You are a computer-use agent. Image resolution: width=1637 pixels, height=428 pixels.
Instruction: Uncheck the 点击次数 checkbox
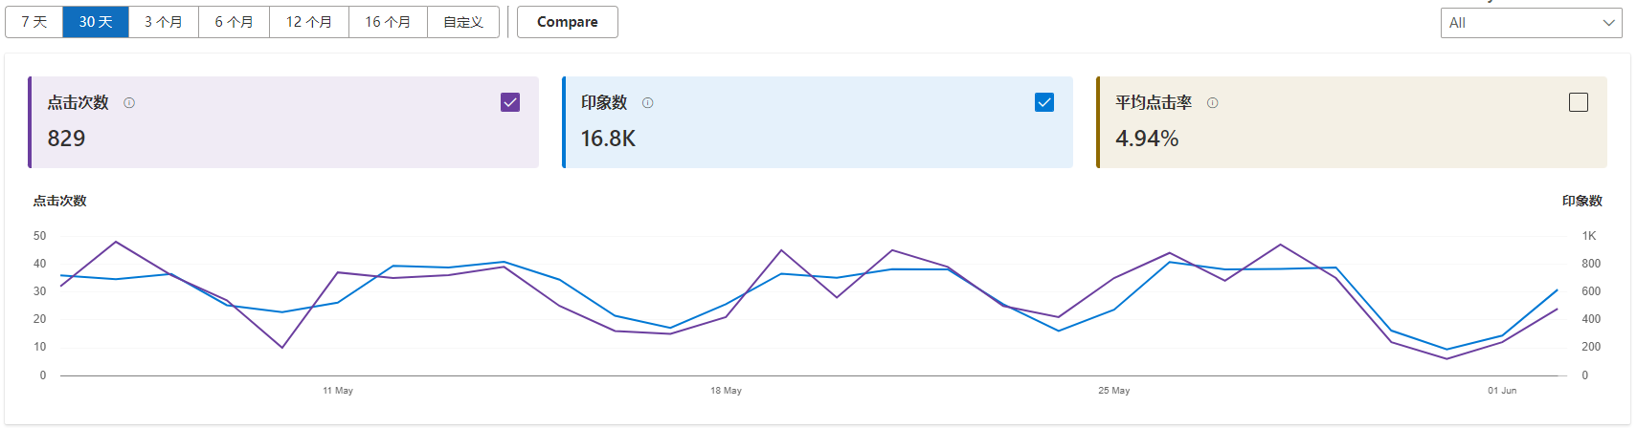(510, 102)
